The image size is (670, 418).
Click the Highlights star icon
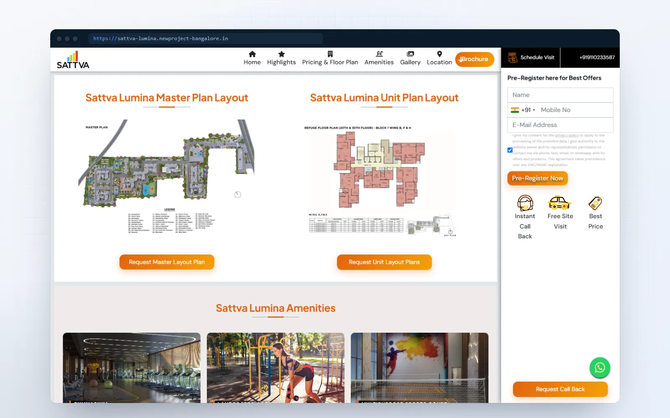pyautogui.click(x=281, y=54)
